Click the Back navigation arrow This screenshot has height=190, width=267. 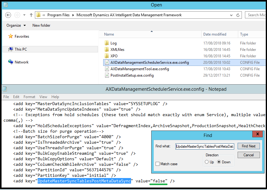[8, 15]
